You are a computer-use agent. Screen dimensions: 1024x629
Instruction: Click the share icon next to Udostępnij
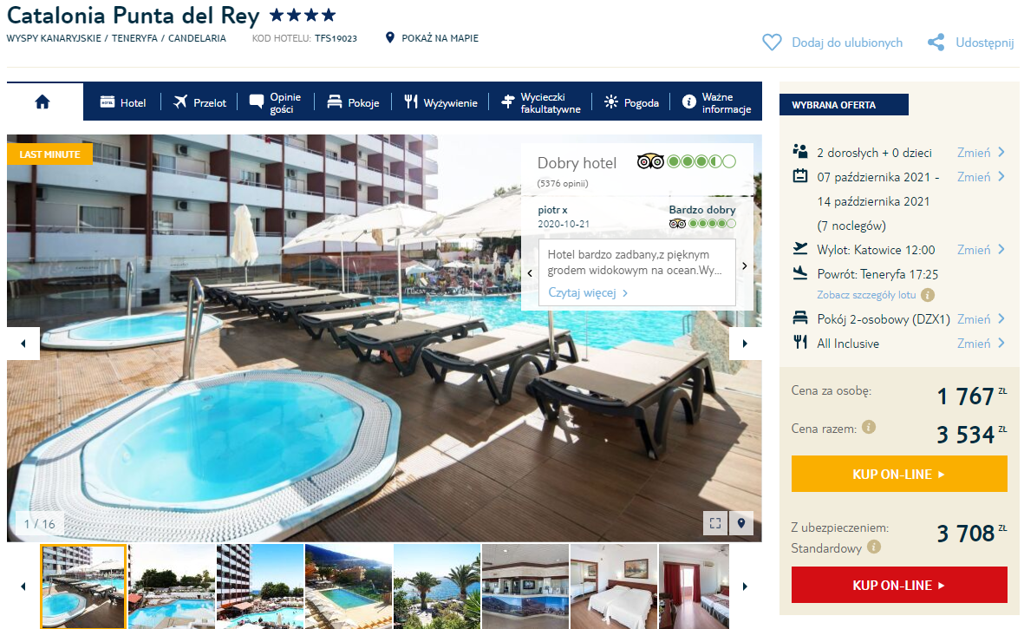pyautogui.click(x=936, y=43)
